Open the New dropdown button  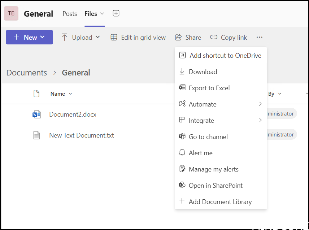29,37
